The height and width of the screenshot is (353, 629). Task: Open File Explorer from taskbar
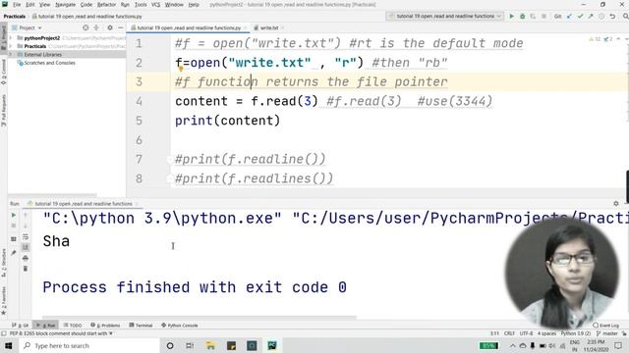210,346
